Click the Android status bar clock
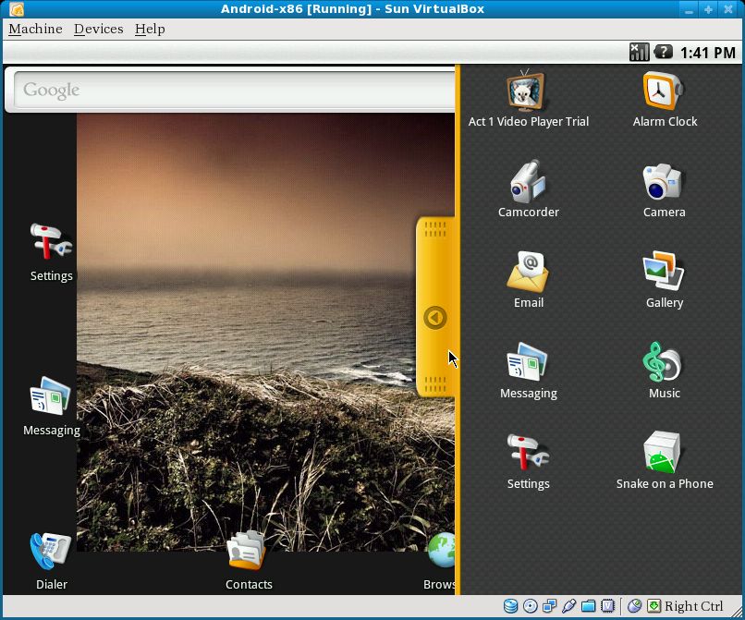The width and height of the screenshot is (745, 620). point(707,53)
